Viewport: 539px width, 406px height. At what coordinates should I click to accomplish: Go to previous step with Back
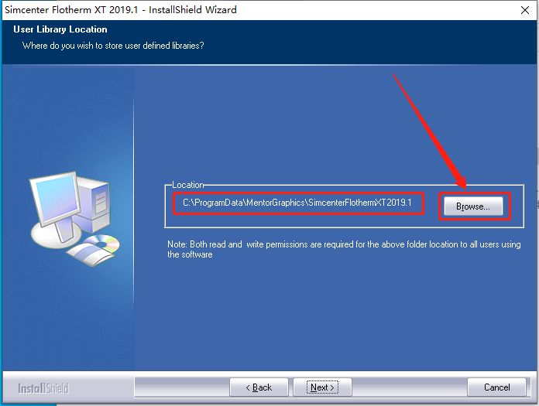(259, 387)
